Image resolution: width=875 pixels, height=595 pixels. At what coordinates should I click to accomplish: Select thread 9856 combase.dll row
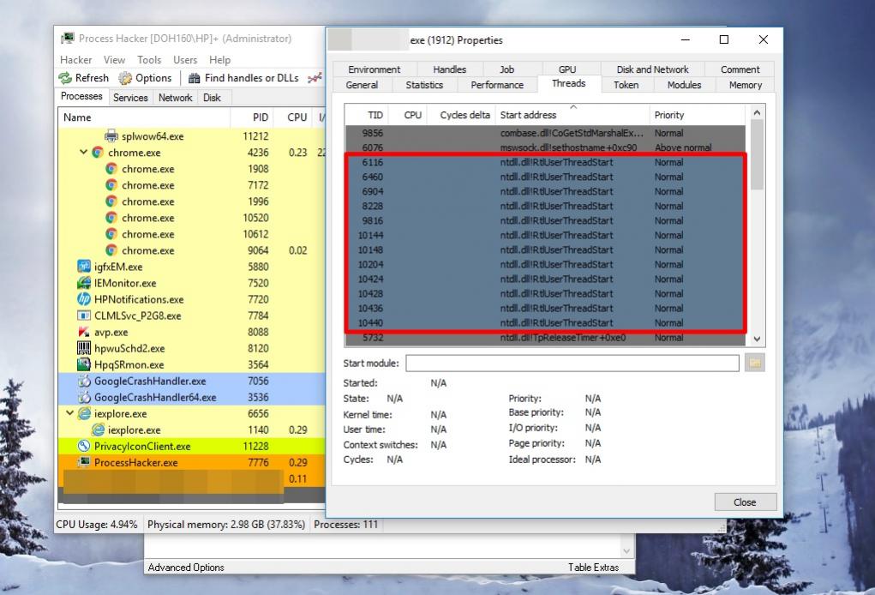pyautogui.click(x=545, y=133)
